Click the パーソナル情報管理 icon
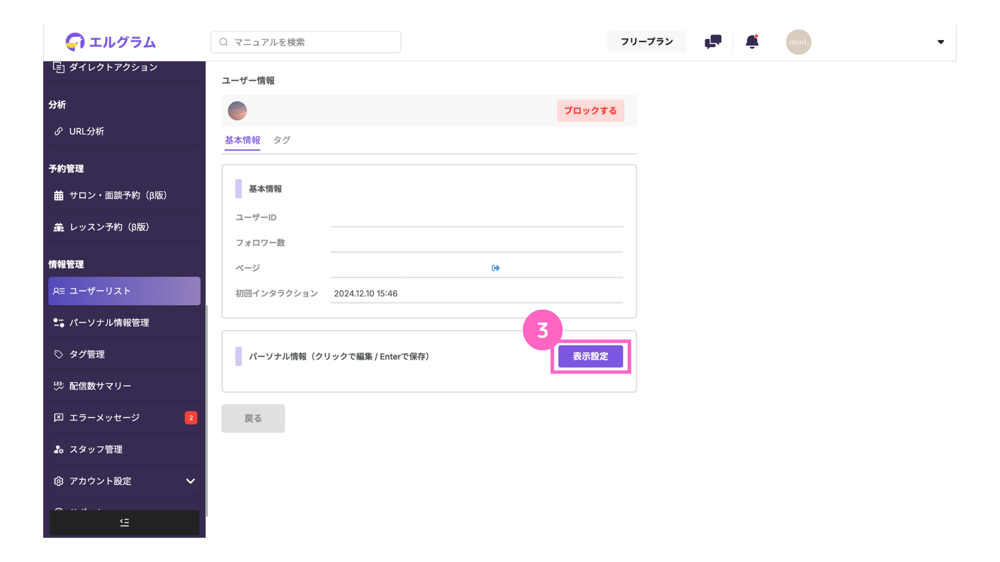 [59, 323]
